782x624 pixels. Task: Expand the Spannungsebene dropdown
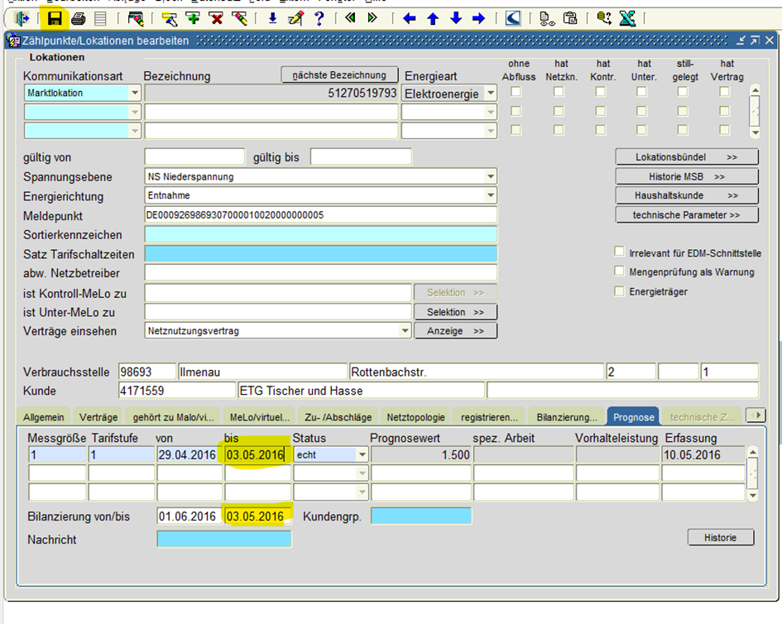click(x=491, y=177)
